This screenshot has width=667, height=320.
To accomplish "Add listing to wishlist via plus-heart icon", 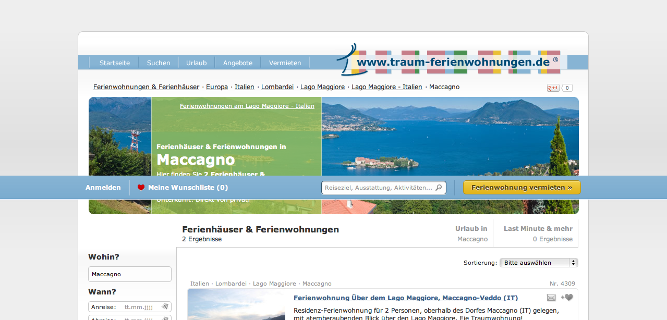I will [x=567, y=298].
